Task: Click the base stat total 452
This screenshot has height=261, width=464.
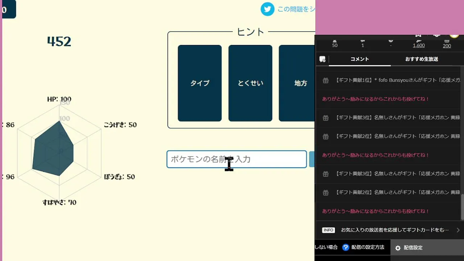Action: pyautogui.click(x=59, y=41)
